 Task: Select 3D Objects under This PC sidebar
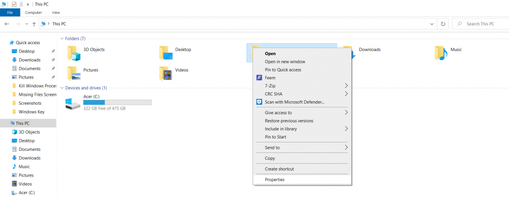pyautogui.click(x=29, y=132)
